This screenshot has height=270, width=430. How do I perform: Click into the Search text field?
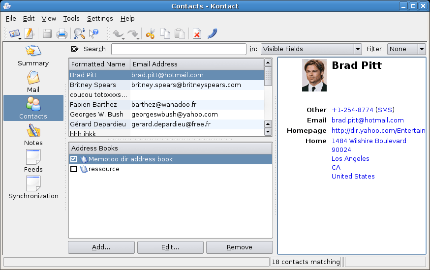coord(179,49)
